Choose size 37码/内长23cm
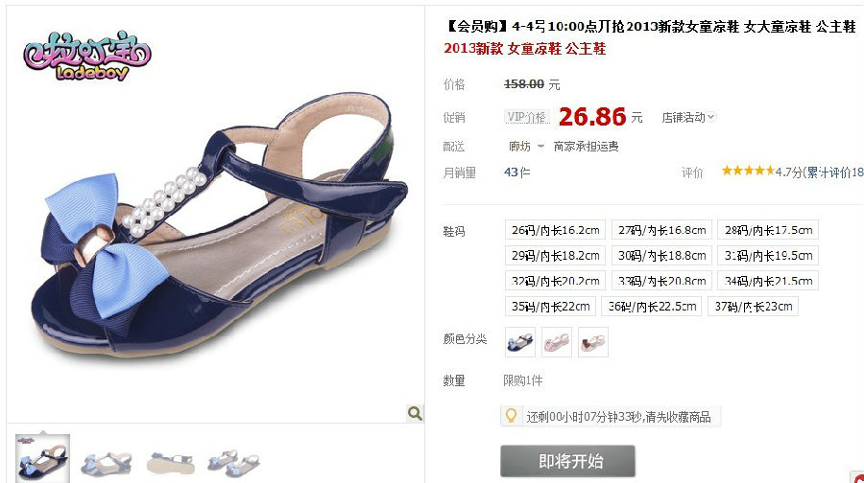Screen dimensions: 864x483 [754, 307]
